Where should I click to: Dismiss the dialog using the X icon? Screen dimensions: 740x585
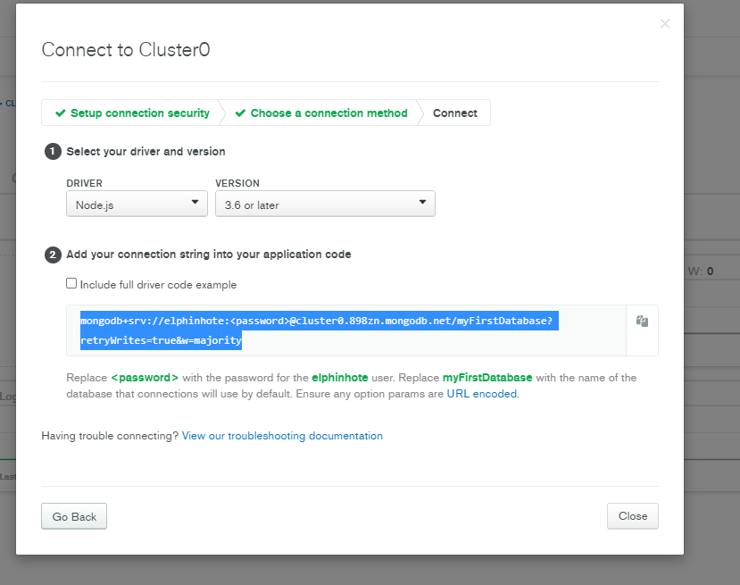coord(665,23)
